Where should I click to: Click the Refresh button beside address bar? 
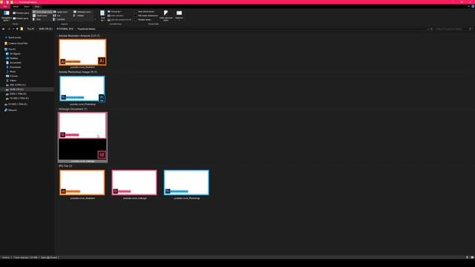(432, 29)
